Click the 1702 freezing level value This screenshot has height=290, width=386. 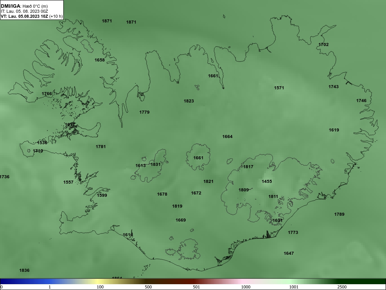[323, 44]
